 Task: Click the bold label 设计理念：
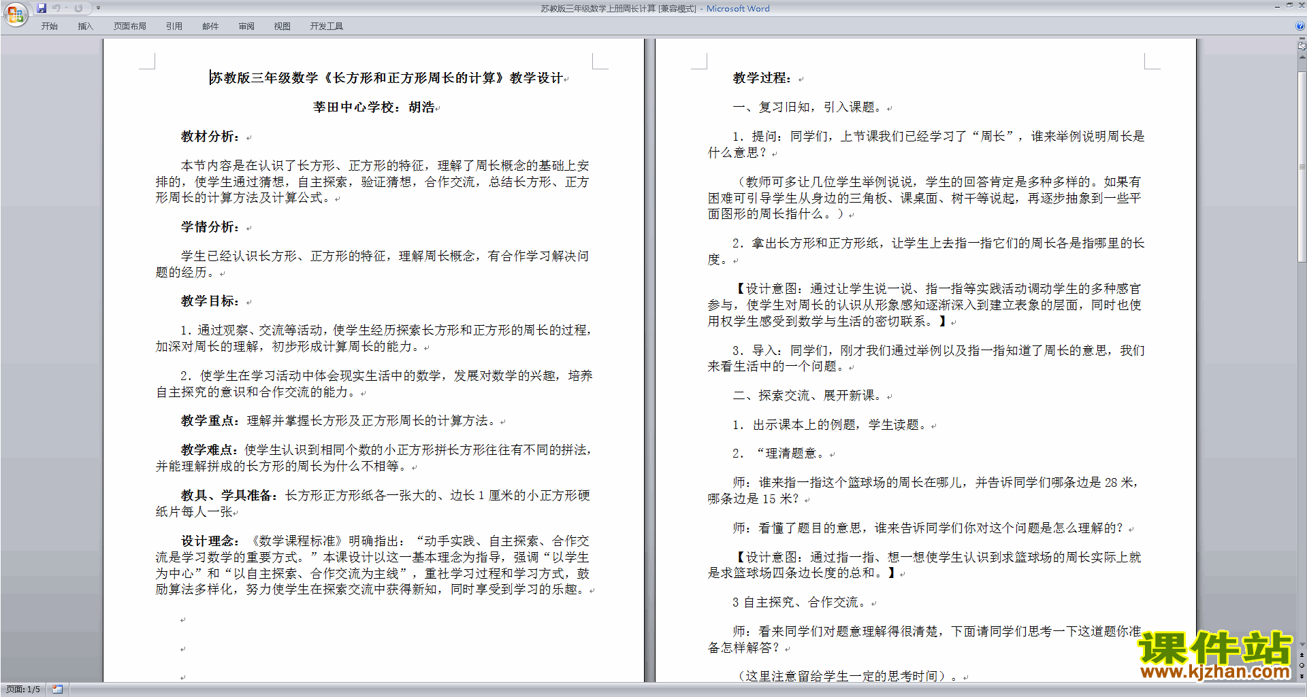210,541
